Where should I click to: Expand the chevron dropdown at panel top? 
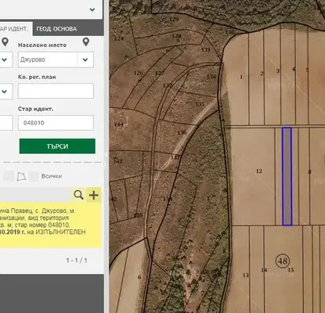point(92,9)
